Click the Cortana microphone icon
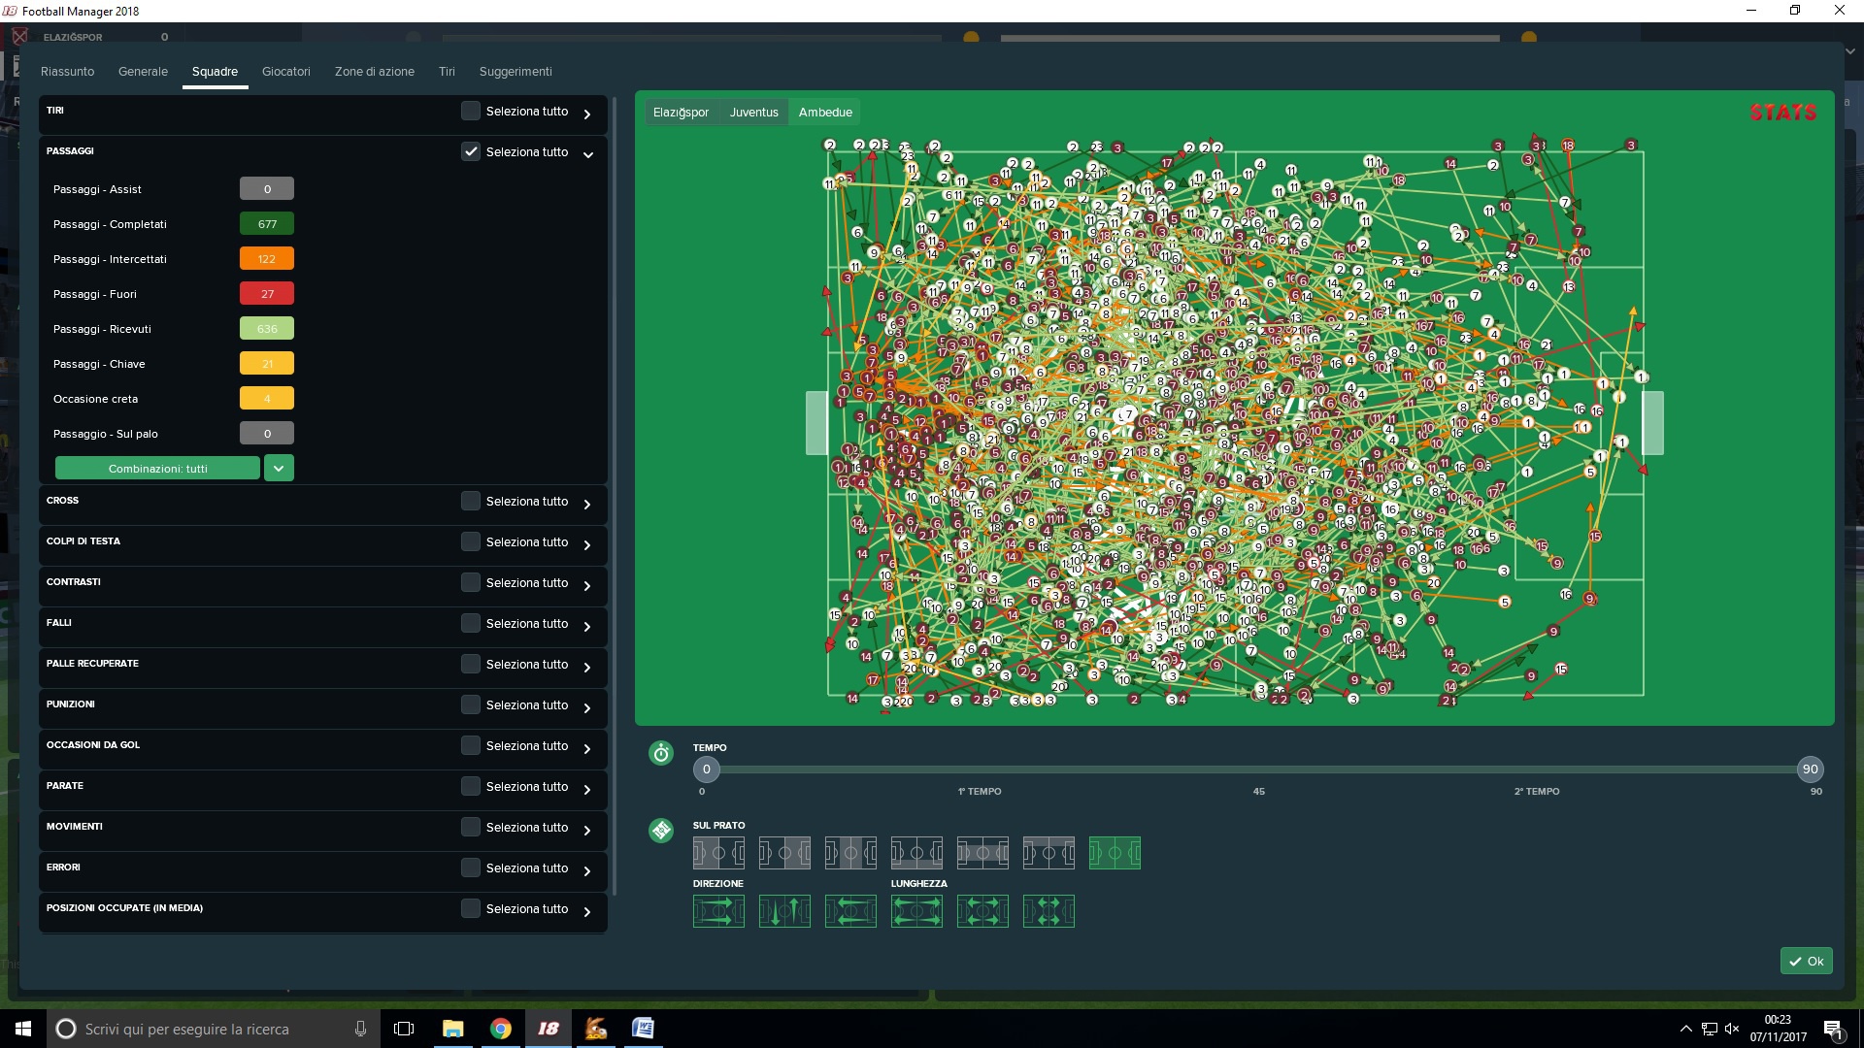1864x1048 pixels. point(360,1029)
